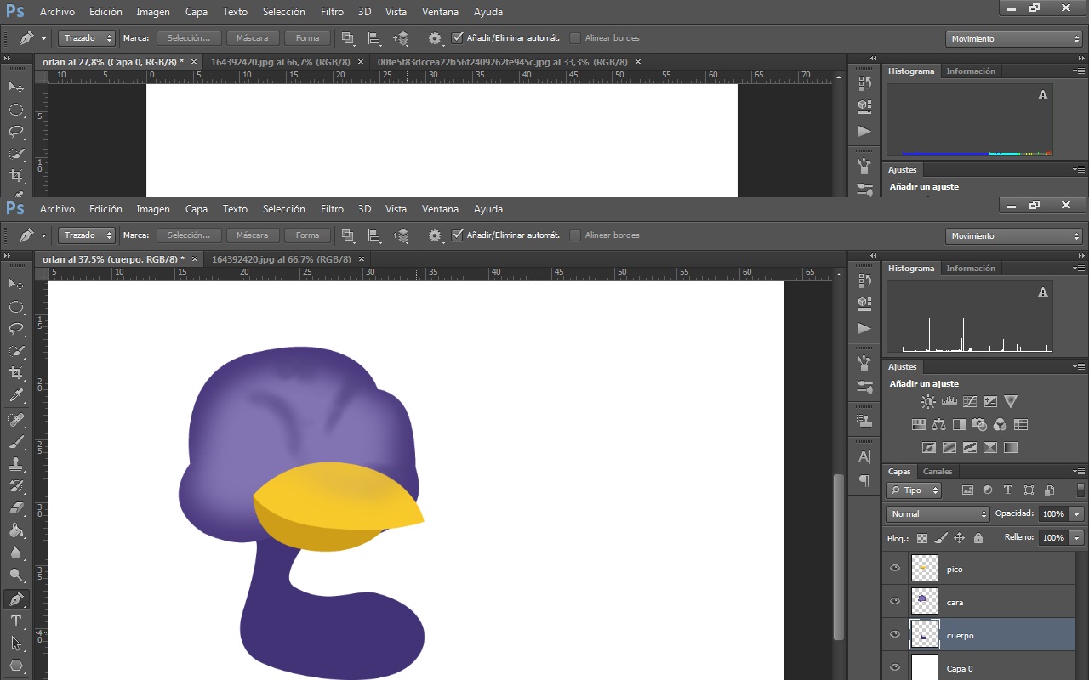Open the Tipo layer filter dropdown
Screen dimensions: 1089x680
pos(914,490)
